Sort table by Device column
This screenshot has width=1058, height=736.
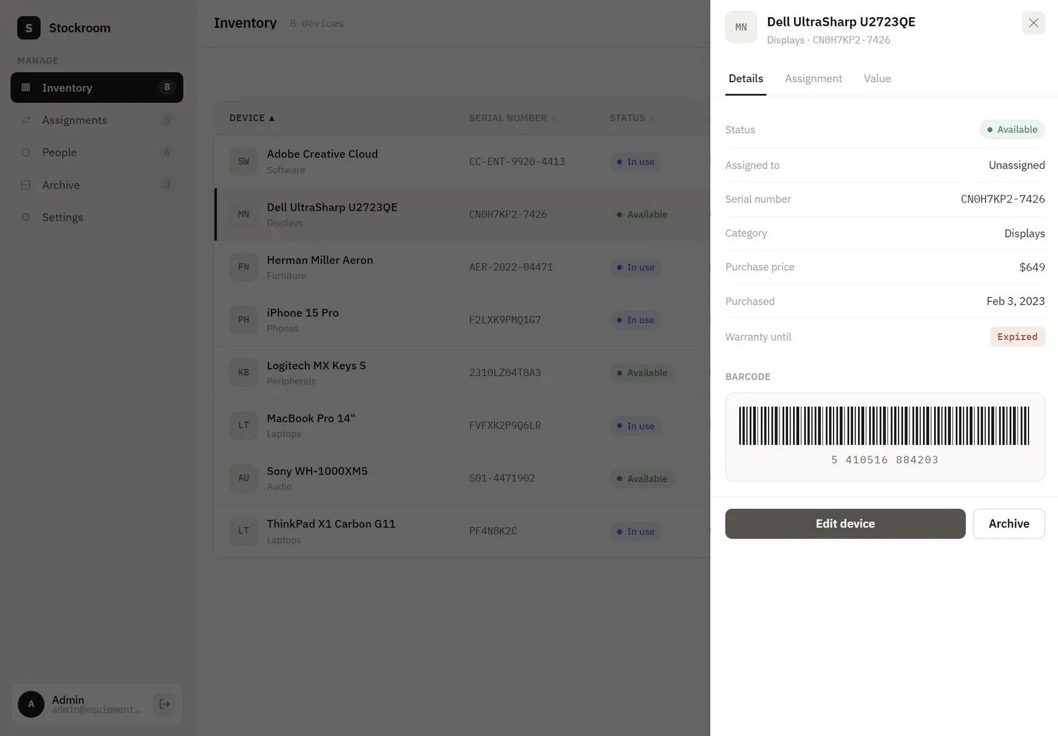click(x=252, y=118)
